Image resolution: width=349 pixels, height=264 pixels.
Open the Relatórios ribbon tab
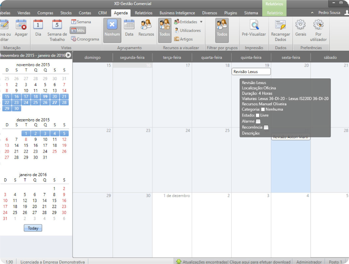point(143,13)
